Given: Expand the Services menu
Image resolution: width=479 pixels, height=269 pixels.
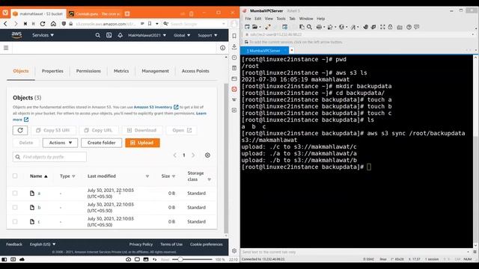Looking at the screenshot, I should [43, 35].
